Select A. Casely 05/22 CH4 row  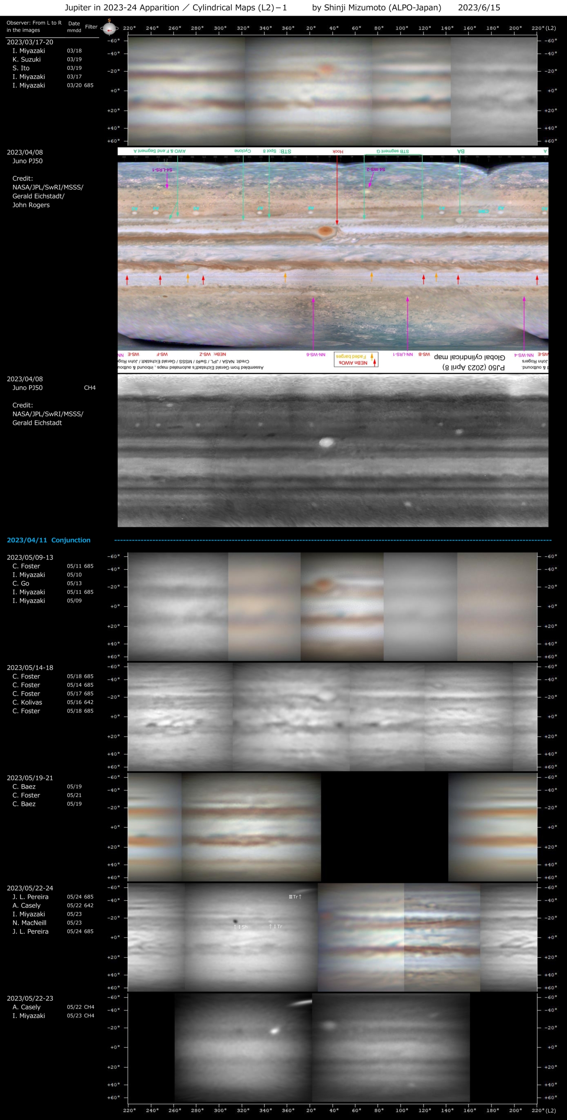coord(53,1007)
